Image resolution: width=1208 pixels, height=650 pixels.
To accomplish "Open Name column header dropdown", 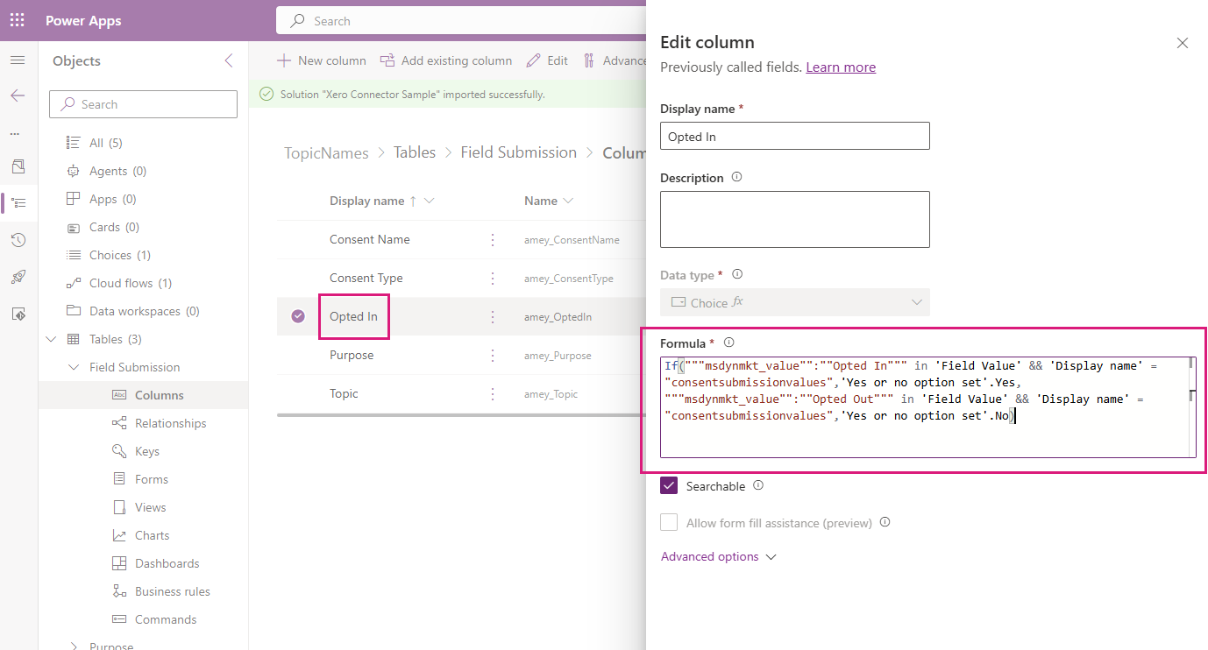I will [x=568, y=201].
